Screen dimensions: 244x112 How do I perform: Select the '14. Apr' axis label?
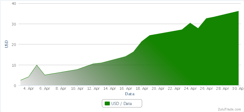pos(109,89)
